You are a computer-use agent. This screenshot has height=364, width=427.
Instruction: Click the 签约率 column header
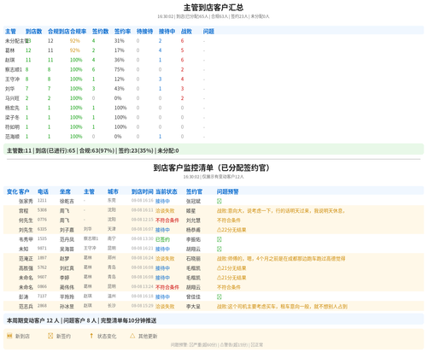122,32
